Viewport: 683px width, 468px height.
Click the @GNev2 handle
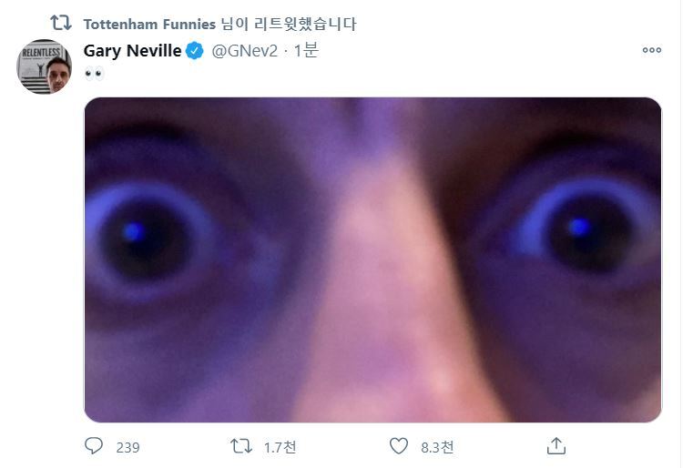point(244,51)
